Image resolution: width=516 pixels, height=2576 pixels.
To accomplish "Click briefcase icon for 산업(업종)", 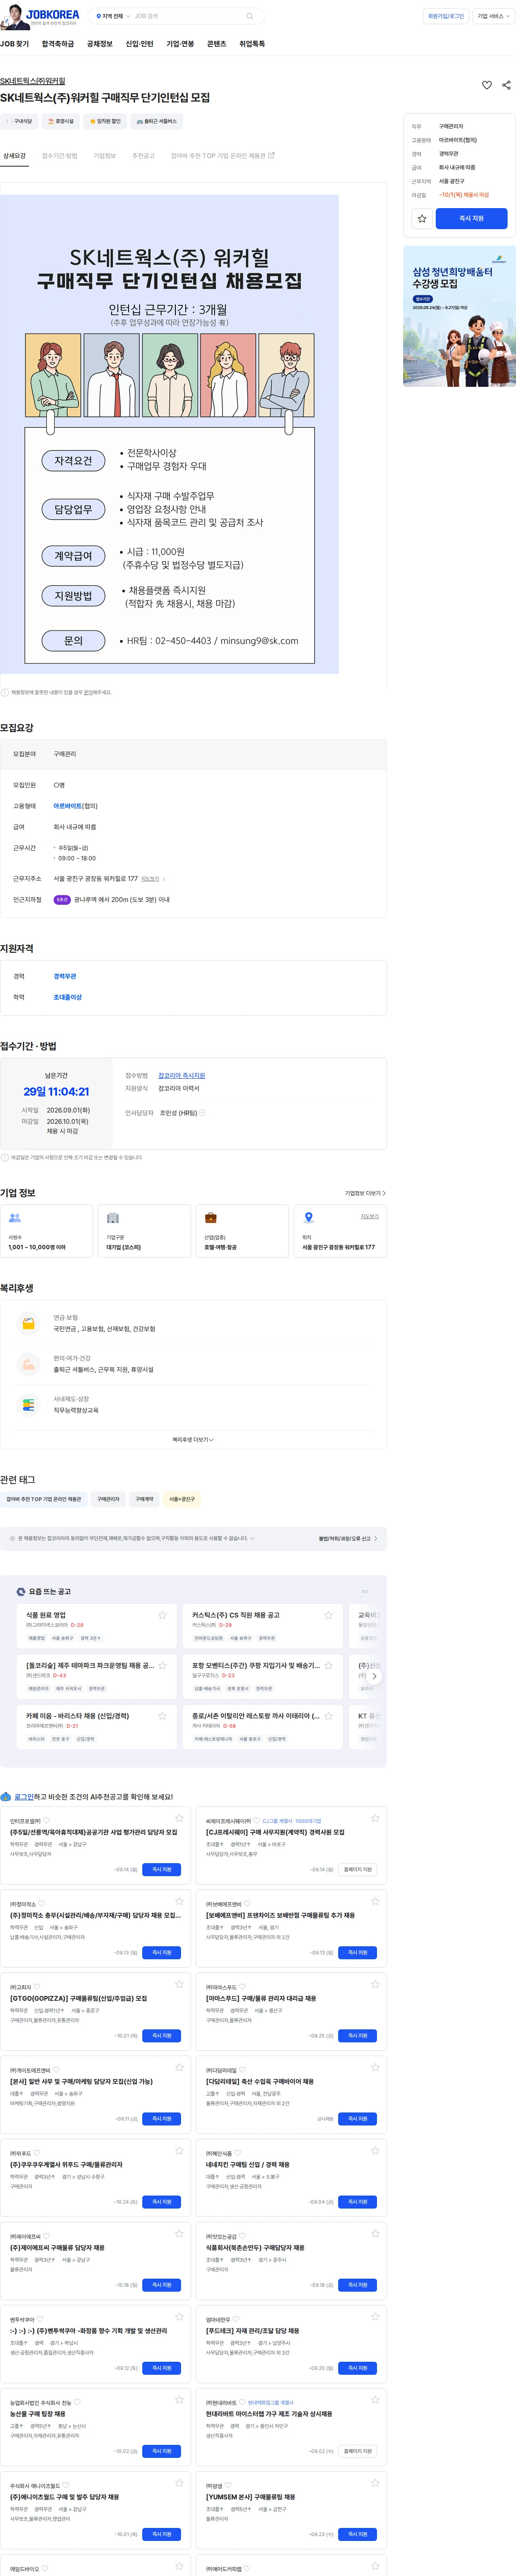I will pos(211,1217).
